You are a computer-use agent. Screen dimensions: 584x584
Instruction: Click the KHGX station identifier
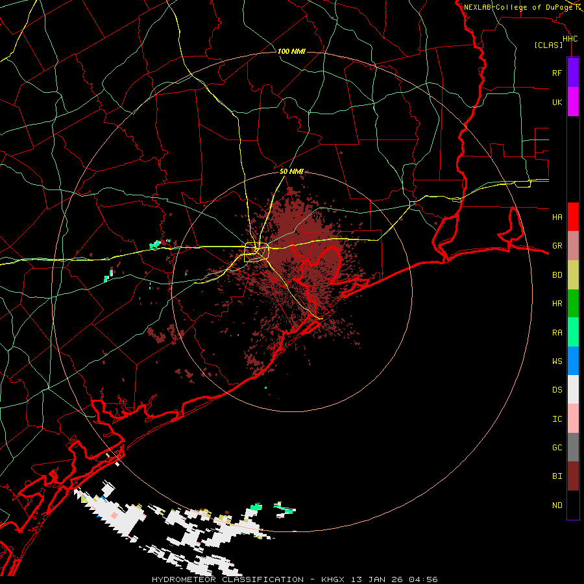tap(333, 579)
